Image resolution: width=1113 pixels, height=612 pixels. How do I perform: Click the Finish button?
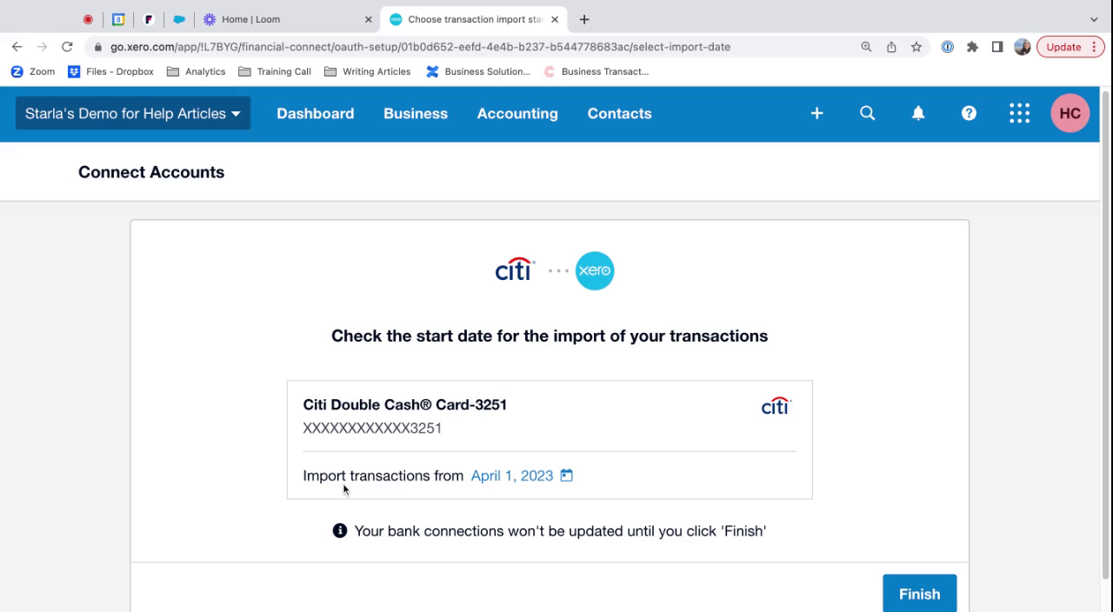[x=919, y=594]
